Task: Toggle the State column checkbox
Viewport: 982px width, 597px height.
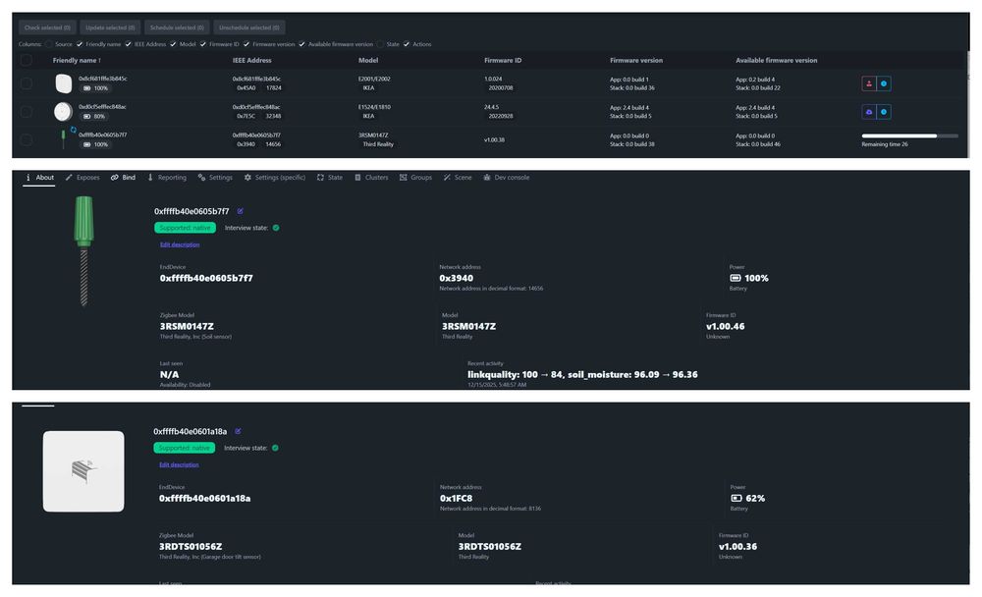Action: tap(380, 44)
